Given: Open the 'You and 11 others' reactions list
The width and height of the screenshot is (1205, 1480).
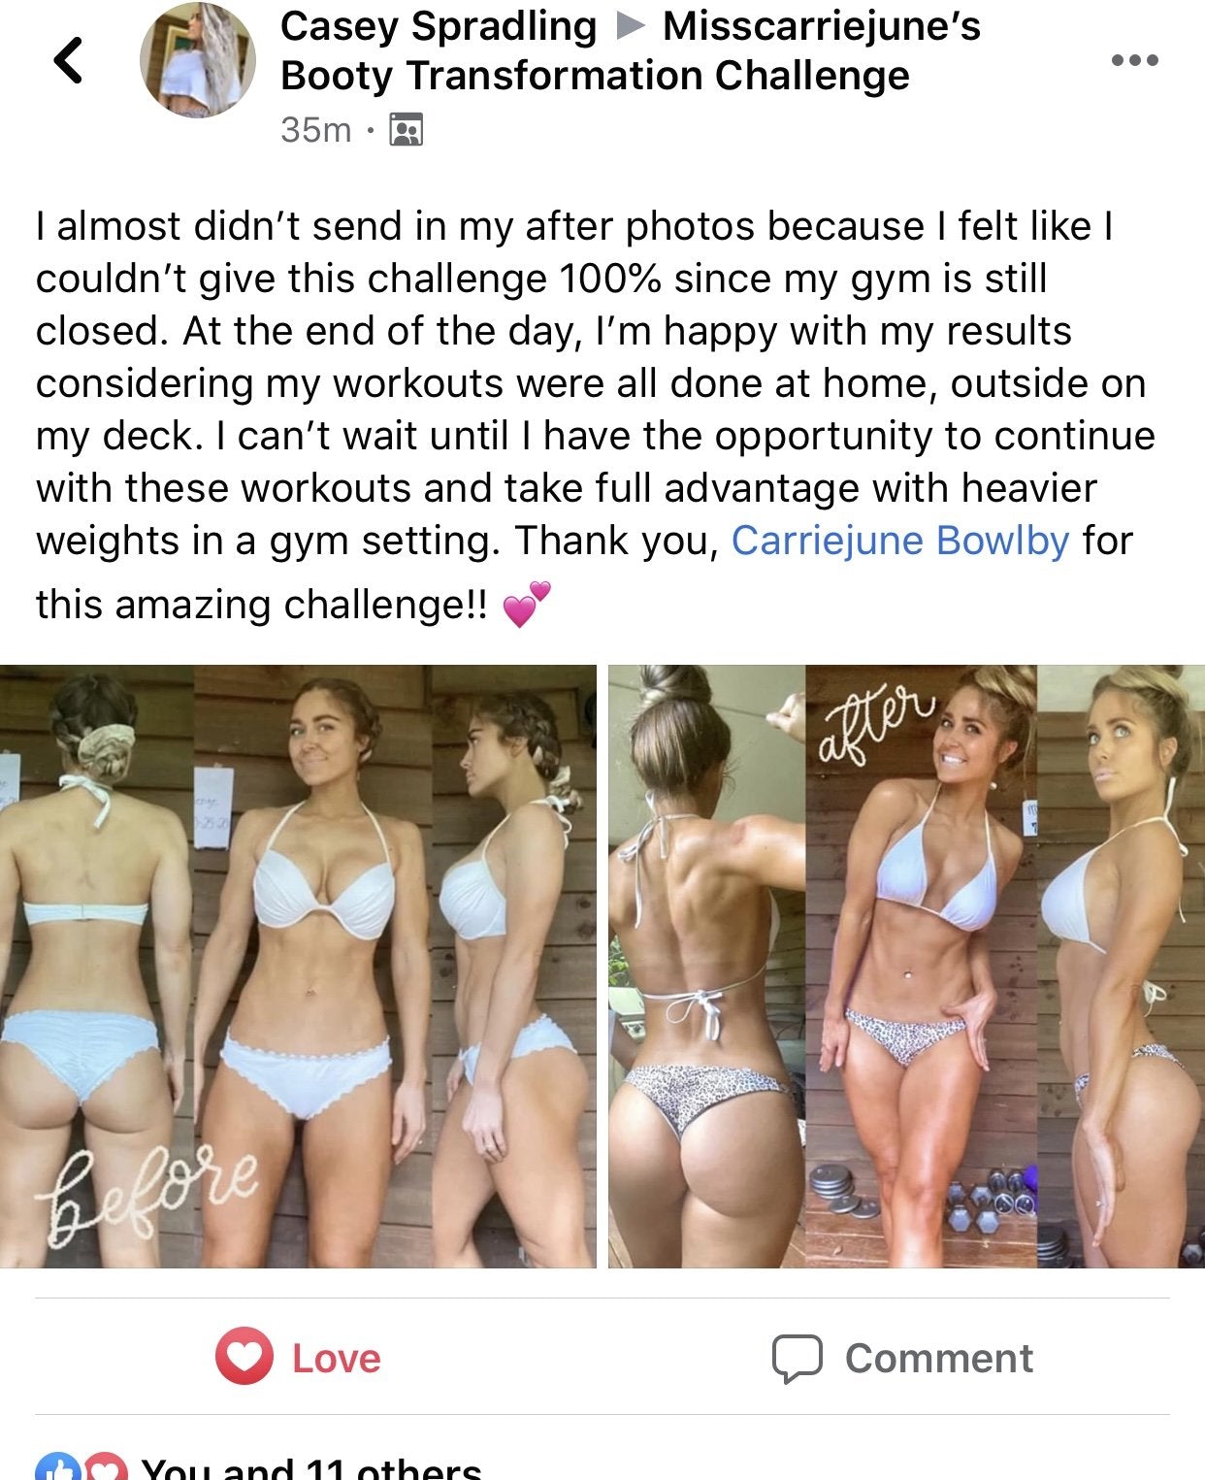Looking at the screenshot, I should point(310,1466).
